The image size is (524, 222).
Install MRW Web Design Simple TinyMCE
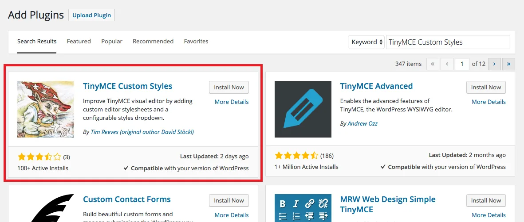[x=486, y=201]
